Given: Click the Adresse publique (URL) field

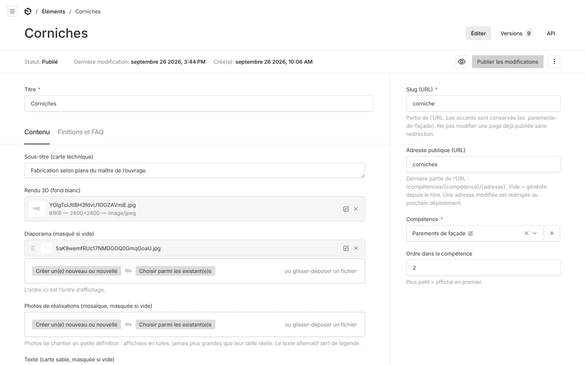Looking at the screenshot, I should [483, 164].
